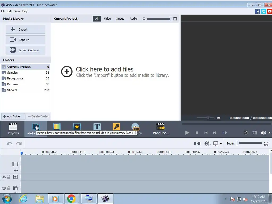The width and height of the screenshot is (272, 204).
Task: Open the Edit menu
Action: [10, 11]
